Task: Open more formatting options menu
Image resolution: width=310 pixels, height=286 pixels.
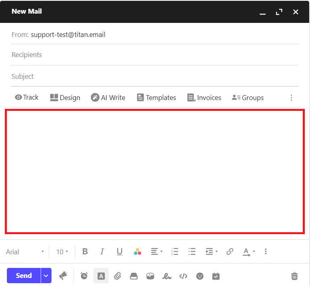Action: point(266,251)
